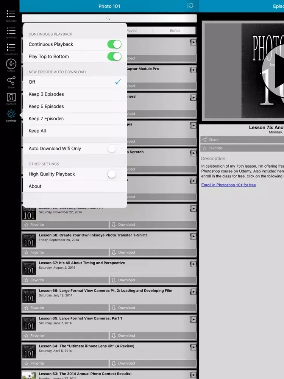Click the episode search field

(109, 18)
